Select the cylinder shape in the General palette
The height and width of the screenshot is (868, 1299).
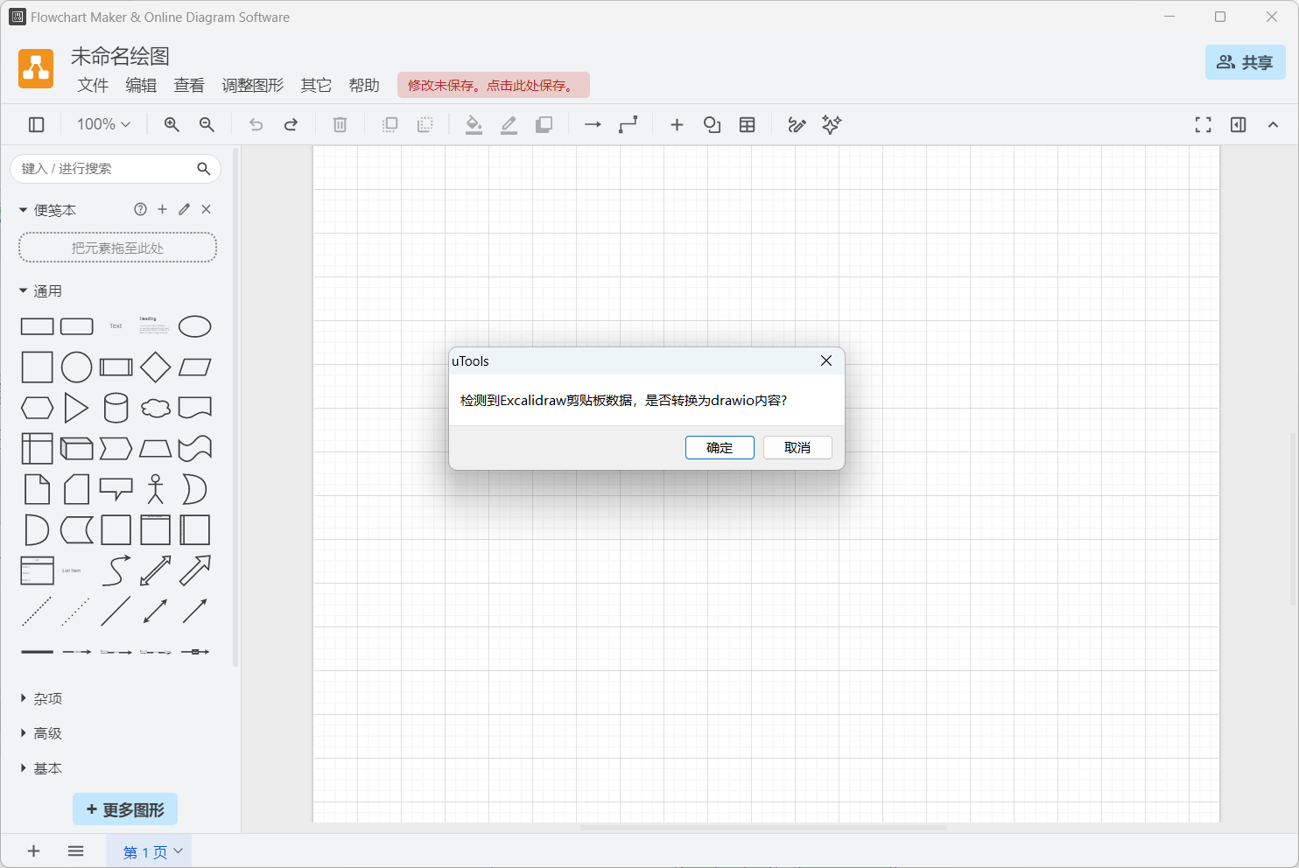pos(116,408)
